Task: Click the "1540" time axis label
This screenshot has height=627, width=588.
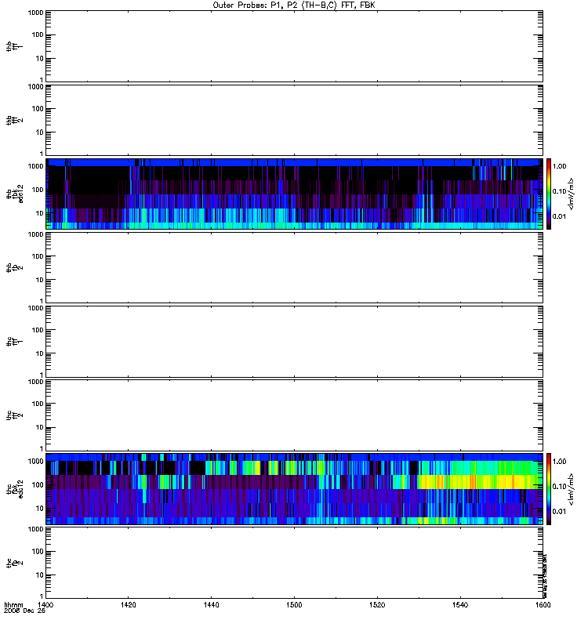Action: pos(460,604)
